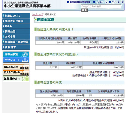The width and height of the screenshot is (126, 113).
Task: Click the 検索 search button
Action: coord(84,10)
